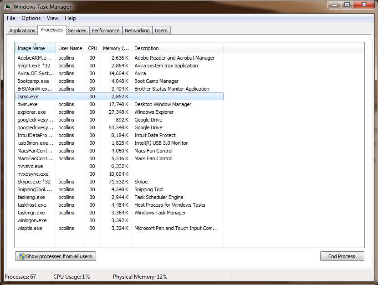The height and width of the screenshot is (285, 378).
Task: Open the Performance tab
Action: click(106, 31)
